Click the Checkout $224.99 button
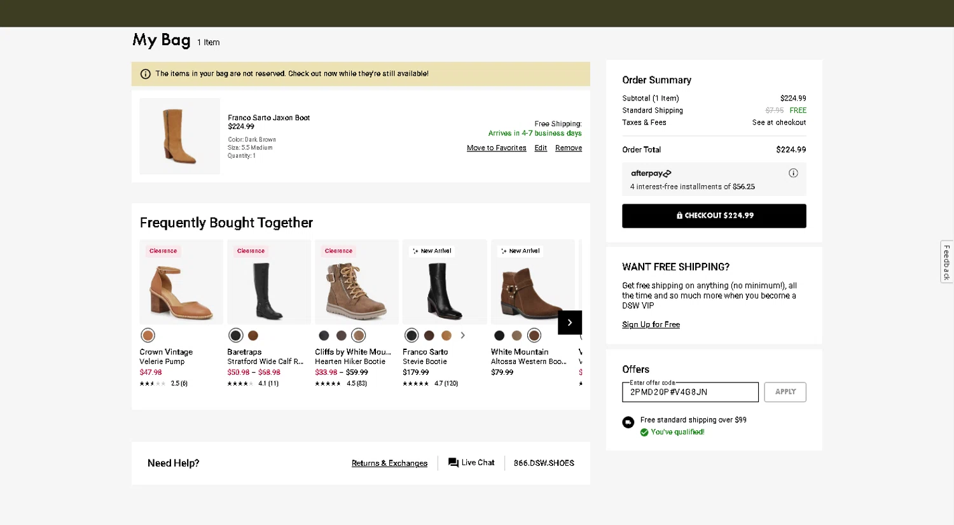Screen dimensions: 954x525 (x=714, y=216)
